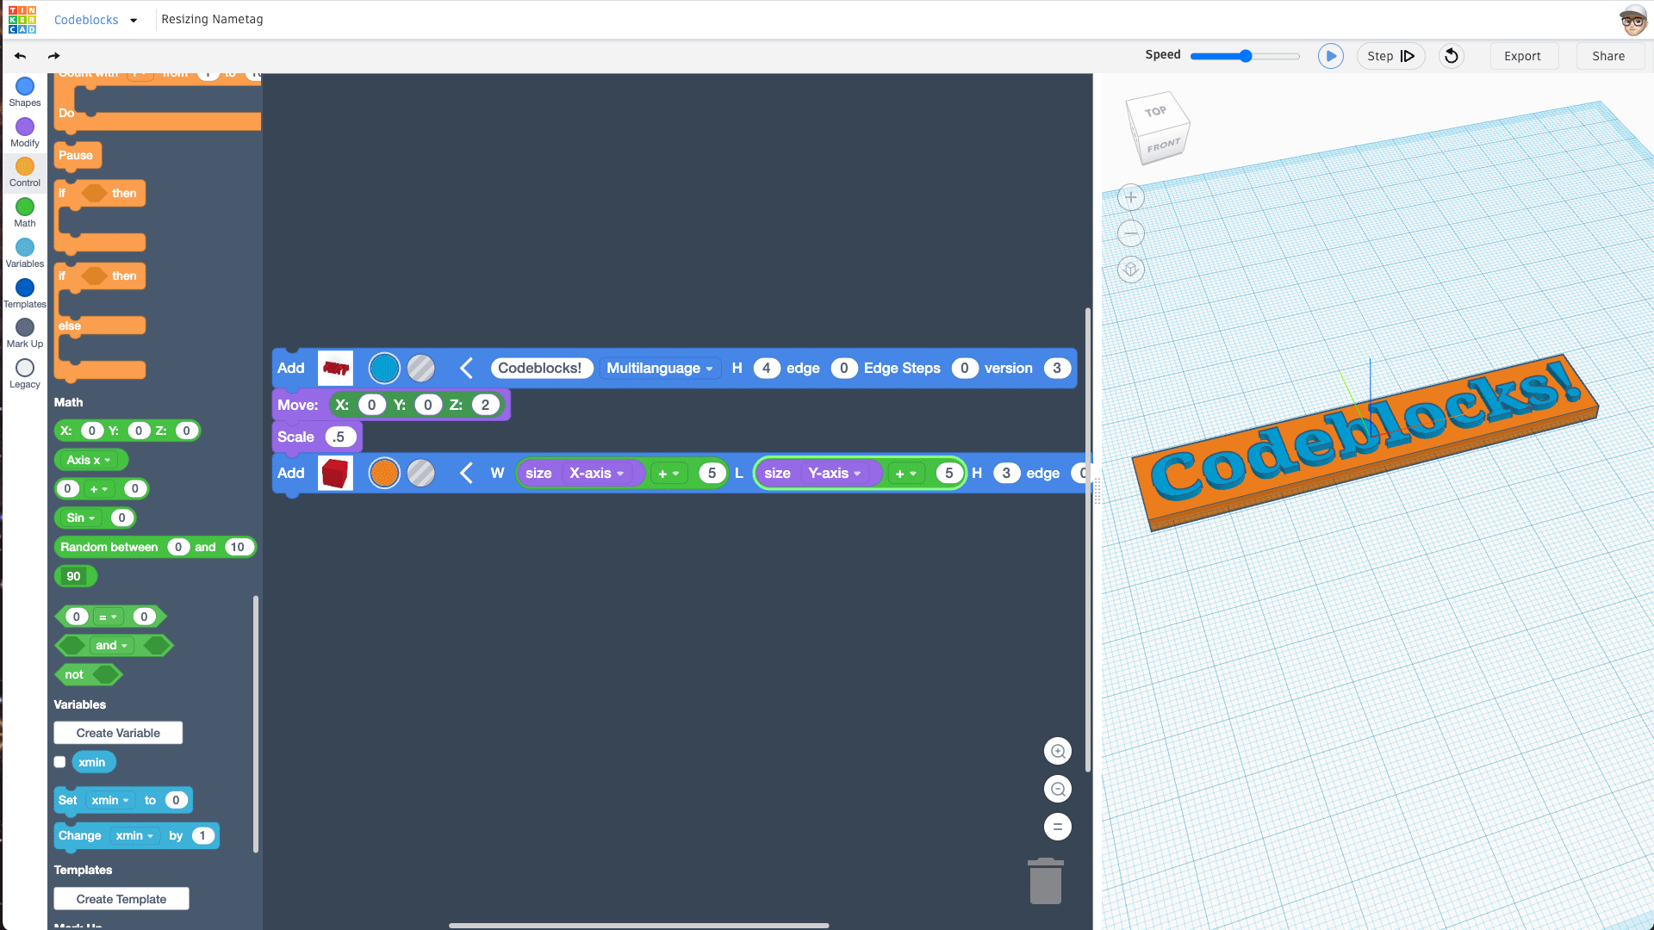Delete shapes using the trash can
1654x930 pixels.
tap(1045, 881)
